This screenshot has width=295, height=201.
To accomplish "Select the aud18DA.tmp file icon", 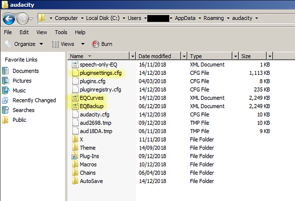I will click(x=75, y=131).
